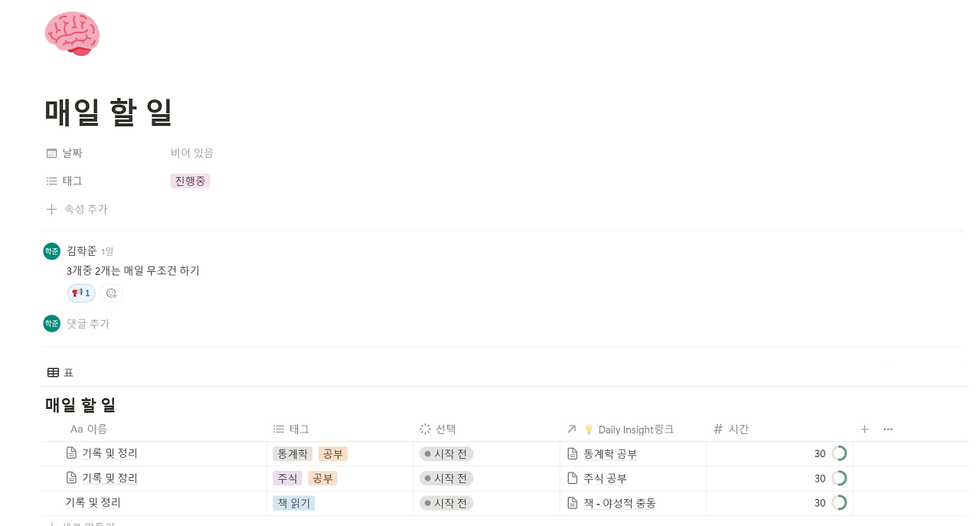The height and width of the screenshot is (526, 980).
Task: Change 시작 전 status in the 책 - 야성적 충동 row
Action: pyautogui.click(x=446, y=503)
